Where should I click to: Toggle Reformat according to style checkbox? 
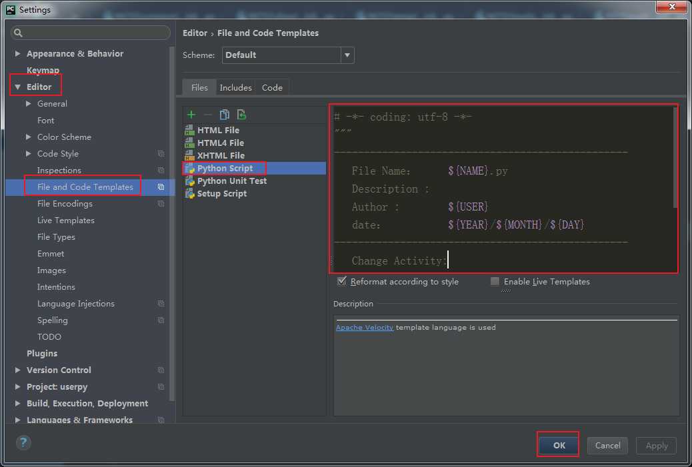point(341,281)
